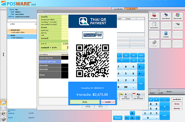The image size is (185, 122).
Task: Click the printer icon at sidebar bottom
Action: click(x=3, y=119)
